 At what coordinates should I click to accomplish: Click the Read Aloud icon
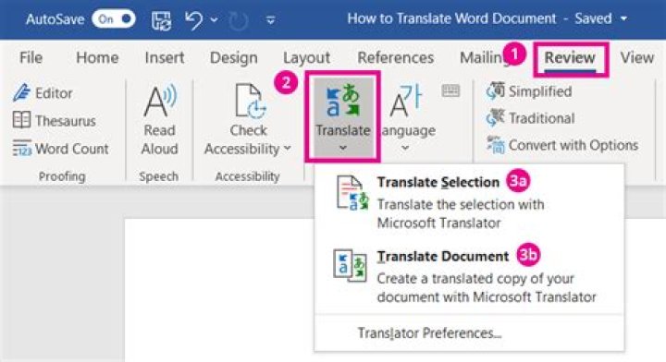click(x=160, y=101)
